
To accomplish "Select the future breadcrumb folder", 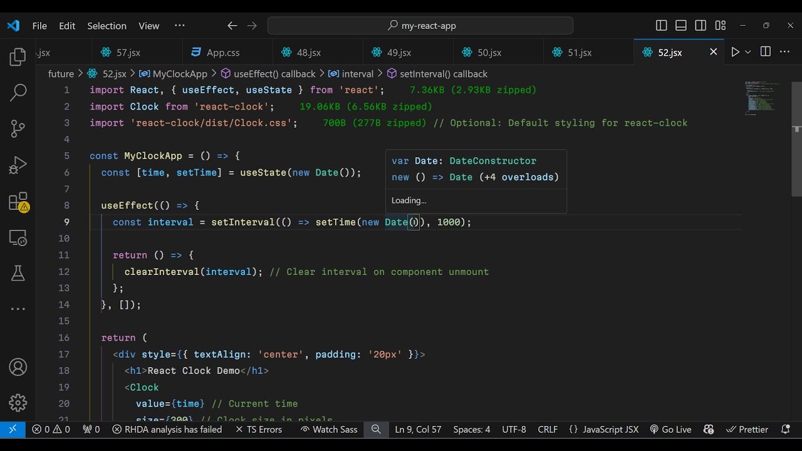I will click(61, 74).
